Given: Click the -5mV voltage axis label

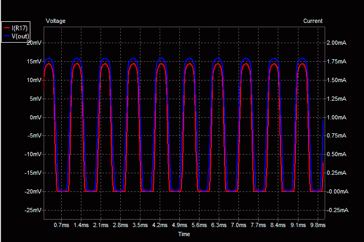Looking at the screenshot, I should point(35,135).
